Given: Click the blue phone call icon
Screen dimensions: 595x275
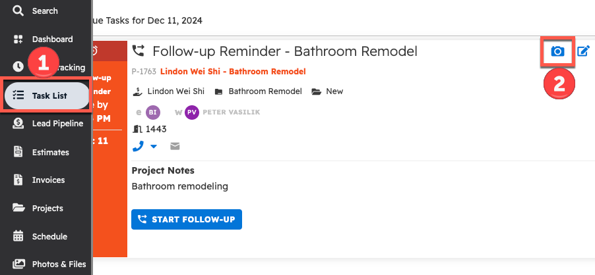Looking at the screenshot, I should point(138,146).
